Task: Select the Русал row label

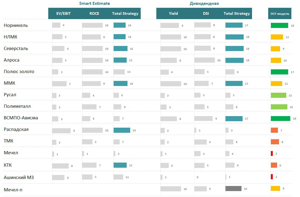Action: point(10,95)
